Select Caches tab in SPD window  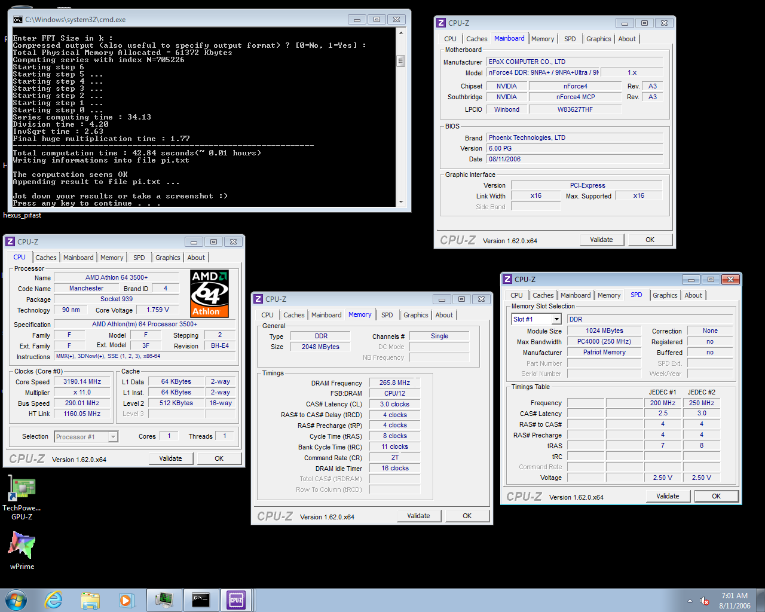(x=543, y=295)
